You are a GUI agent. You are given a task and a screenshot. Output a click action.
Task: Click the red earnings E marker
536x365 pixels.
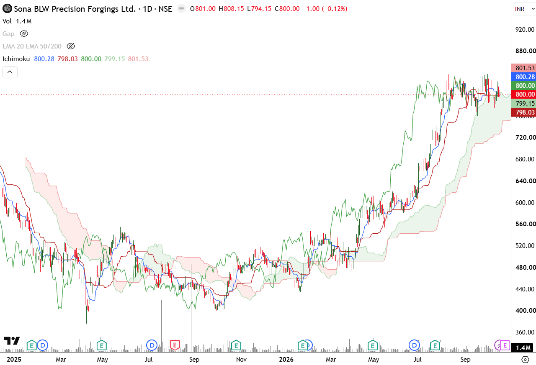(175, 345)
